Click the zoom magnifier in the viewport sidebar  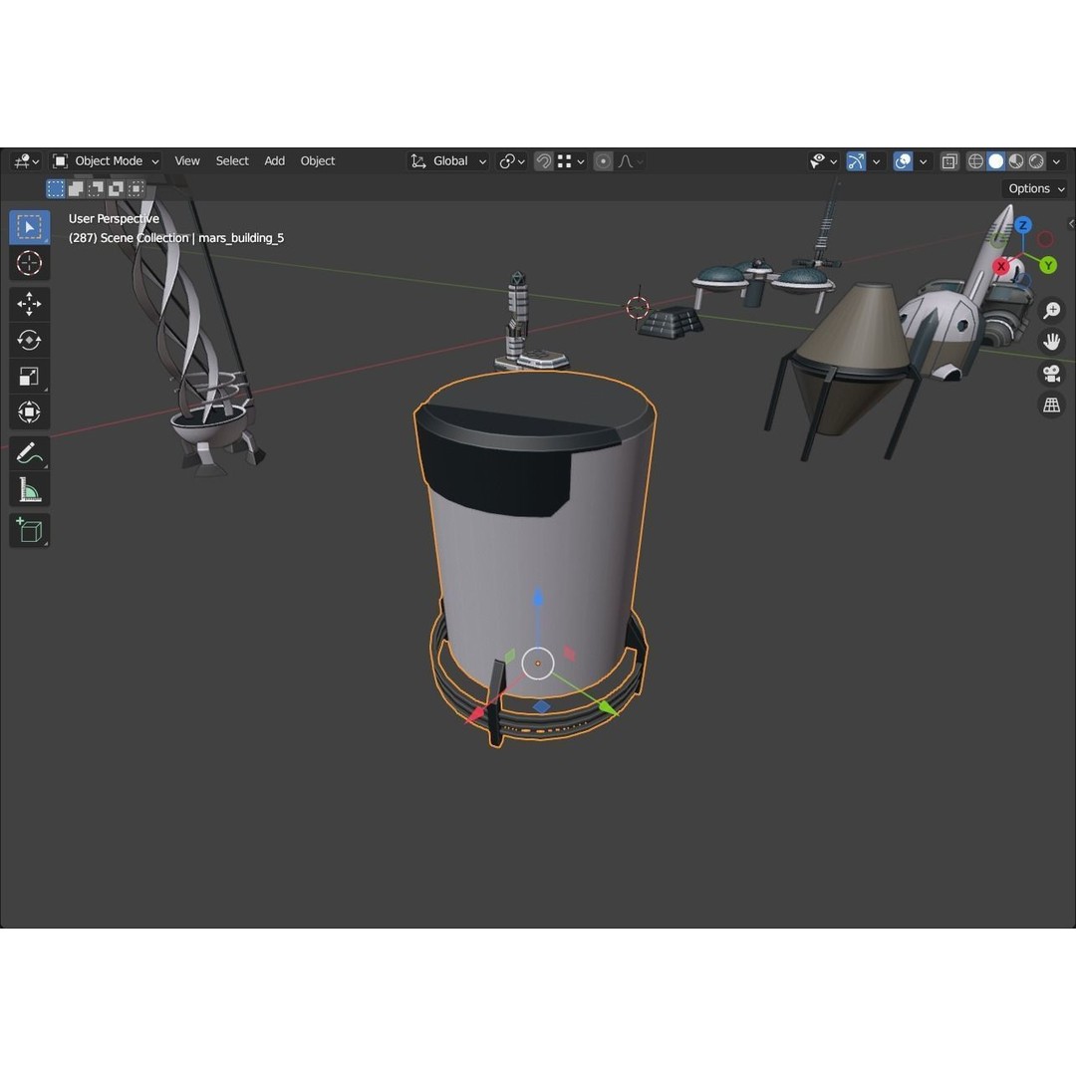coord(1051,310)
